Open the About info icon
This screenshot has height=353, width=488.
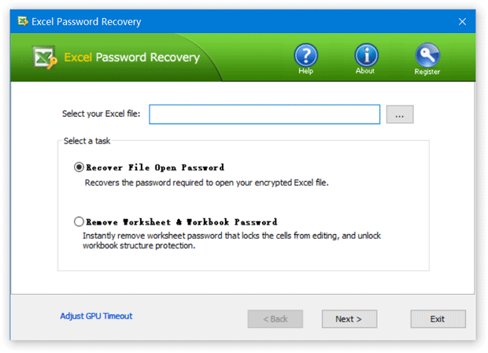pos(366,54)
